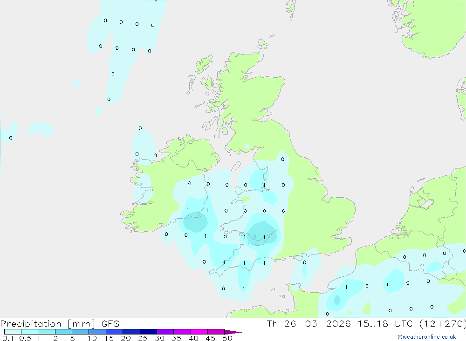Click the '20' legend scale value

point(126,338)
